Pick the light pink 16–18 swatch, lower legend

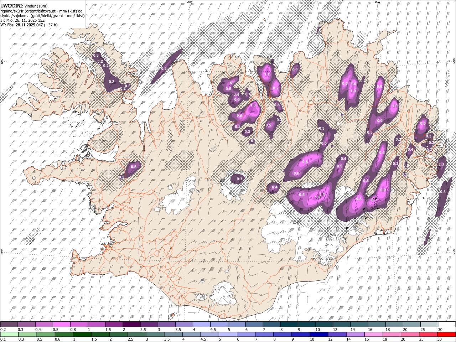(x=373, y=335)
